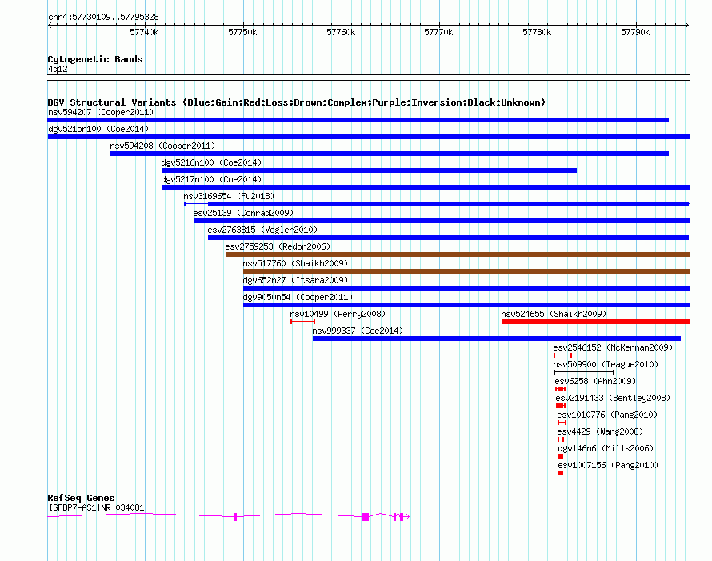The width and height of the screenshot is (712, 561).
Task: Click the nsv594207 (Cooper2011) text label
Action: [x=101, y=112]
